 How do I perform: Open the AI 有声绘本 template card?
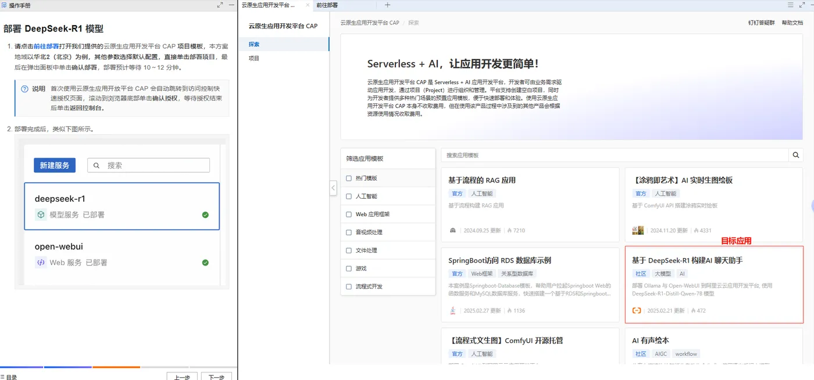pos(714,346)
